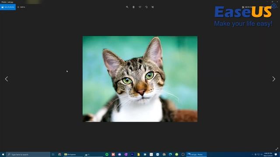Open the notification center icon

276,154
